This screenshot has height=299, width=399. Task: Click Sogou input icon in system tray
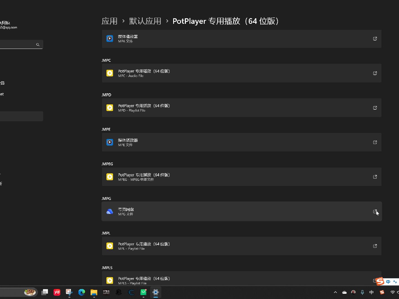click(382, 292)
